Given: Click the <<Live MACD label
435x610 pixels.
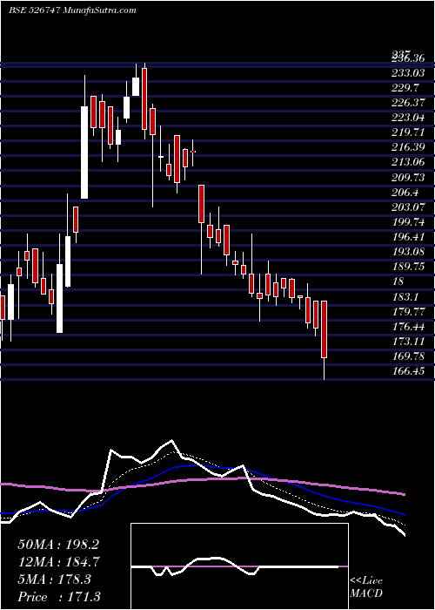Looking at the screenshot, I should [366, 587].
